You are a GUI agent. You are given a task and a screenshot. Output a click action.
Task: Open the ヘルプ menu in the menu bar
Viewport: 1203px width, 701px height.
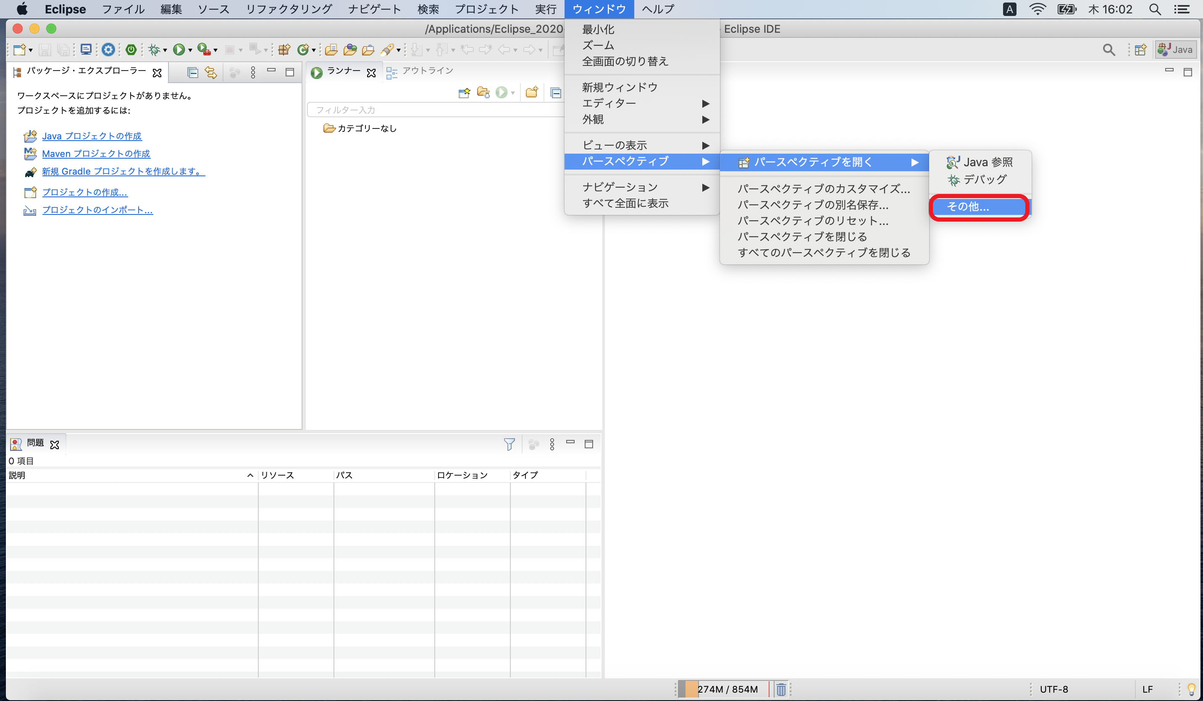coord(658,9)
